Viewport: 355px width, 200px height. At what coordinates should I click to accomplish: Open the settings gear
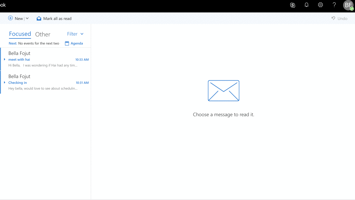(320, 5)
